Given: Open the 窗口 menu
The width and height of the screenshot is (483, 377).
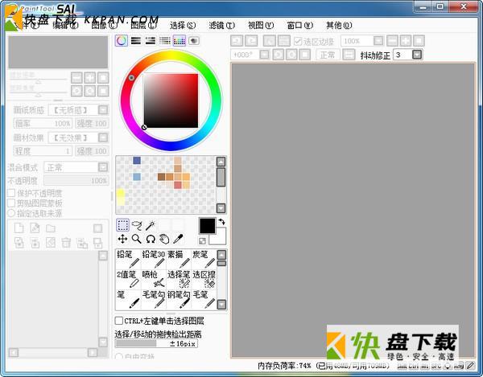Looking at the screenshot, I should [x=299, y=25].
